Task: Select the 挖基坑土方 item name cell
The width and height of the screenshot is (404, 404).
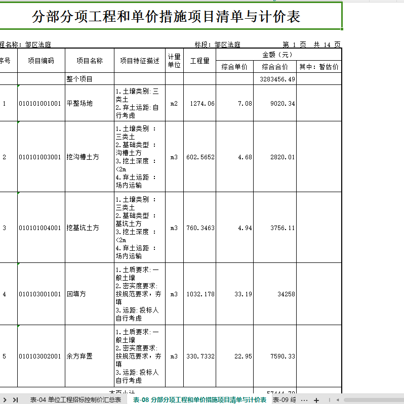Action: point(90,228)
